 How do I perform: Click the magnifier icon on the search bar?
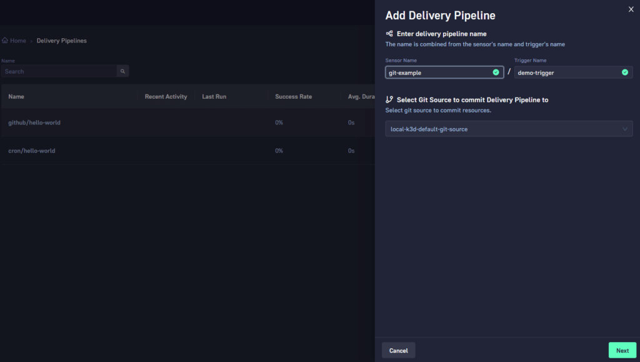tap(122, 71)
